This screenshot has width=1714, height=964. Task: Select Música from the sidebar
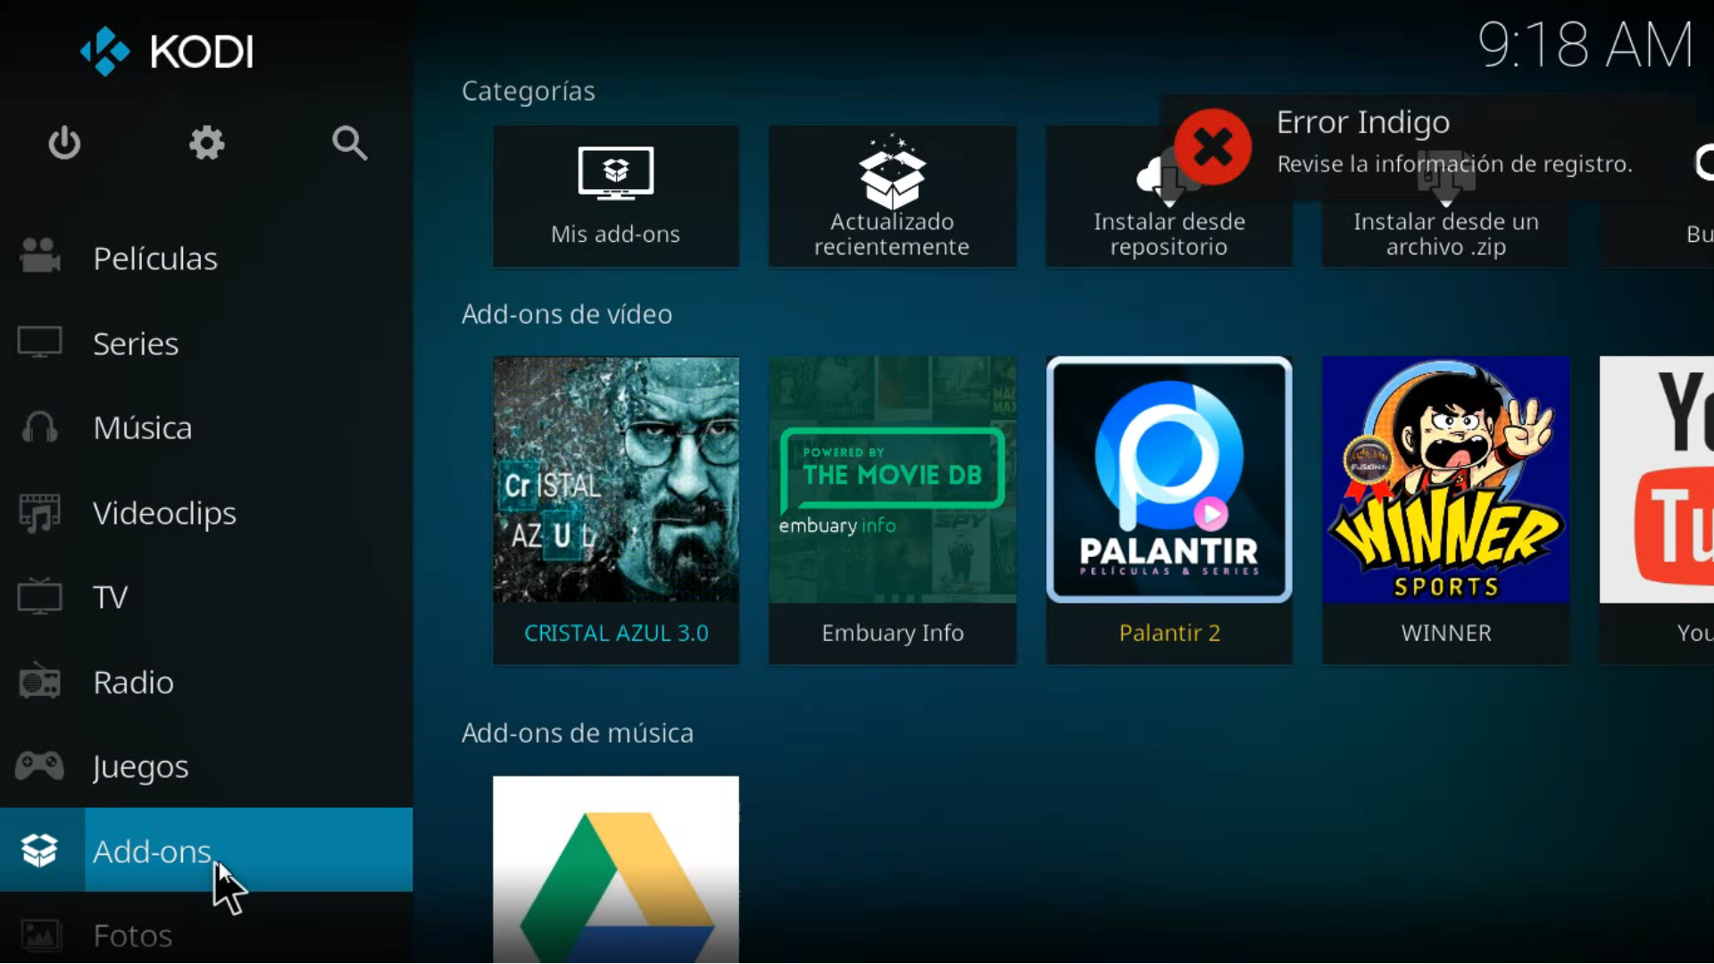click(142, 428)
